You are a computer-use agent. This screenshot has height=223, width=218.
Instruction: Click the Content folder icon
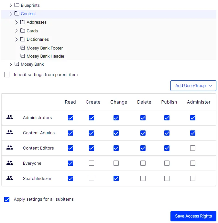coord(17,14)
